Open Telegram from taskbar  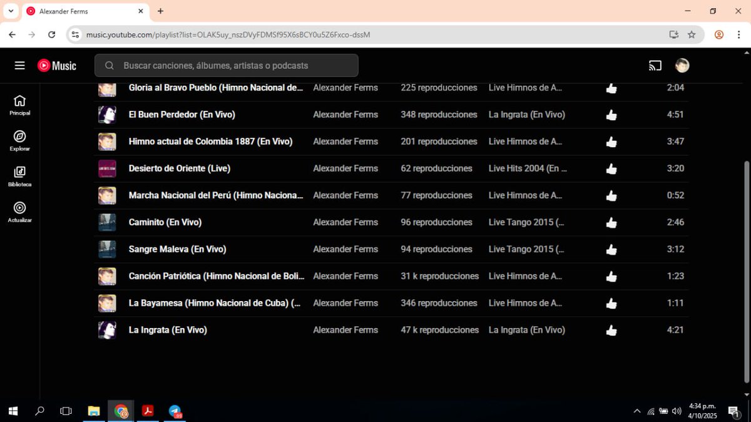click(175, 411)
